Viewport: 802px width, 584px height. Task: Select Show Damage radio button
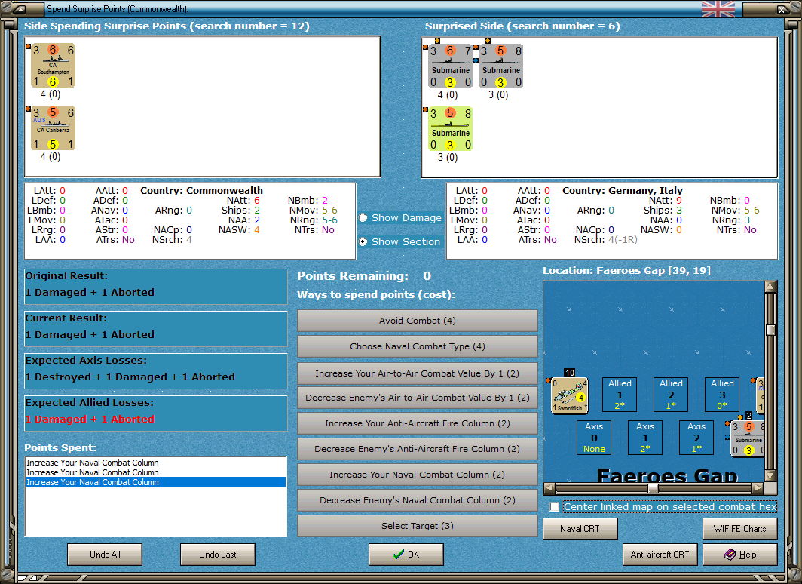point(363,218)
